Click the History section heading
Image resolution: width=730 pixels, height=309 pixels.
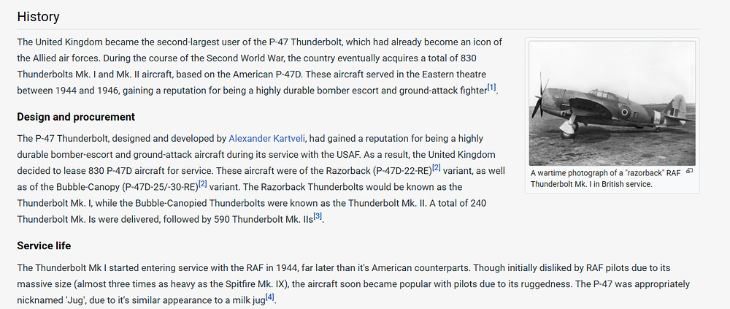click(38, 17)
